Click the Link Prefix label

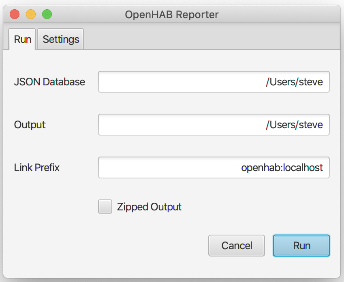[x=37, y=168]
